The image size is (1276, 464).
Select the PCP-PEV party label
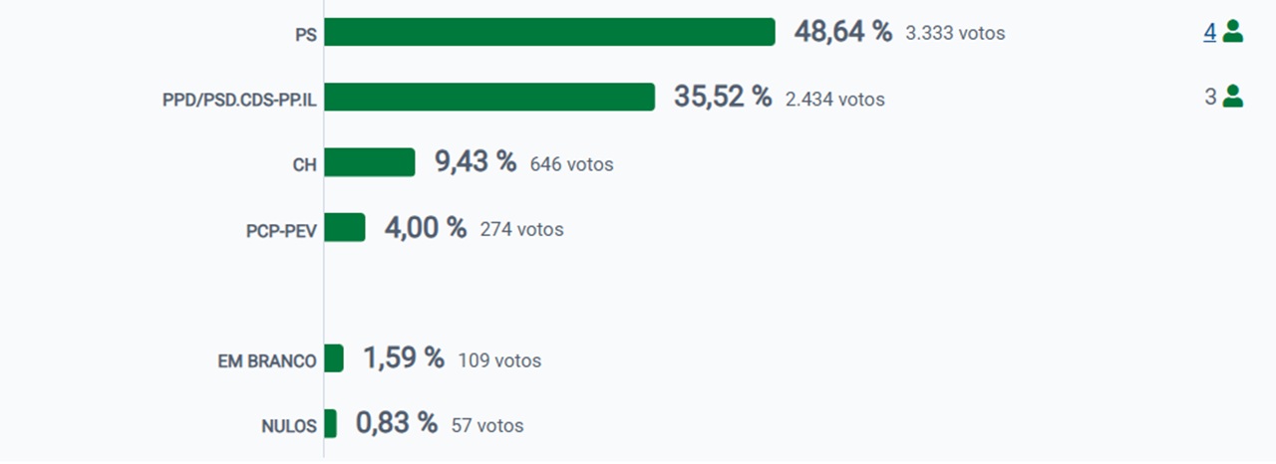coord(281,231)
